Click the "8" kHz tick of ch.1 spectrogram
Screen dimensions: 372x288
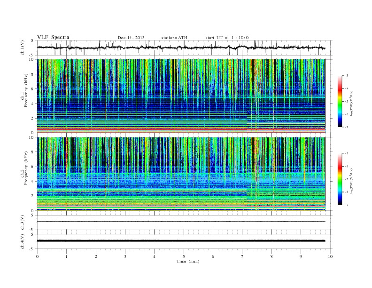32,74
